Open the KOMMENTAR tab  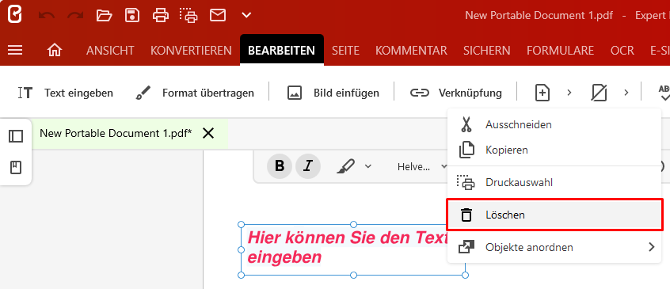411,51
